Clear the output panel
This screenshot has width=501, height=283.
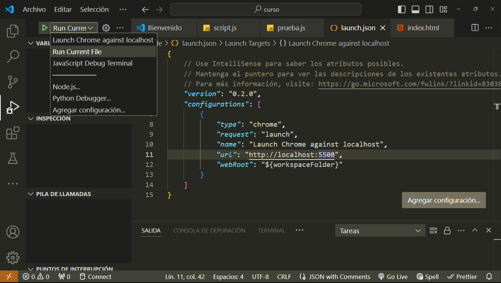[x=434, y=231]
